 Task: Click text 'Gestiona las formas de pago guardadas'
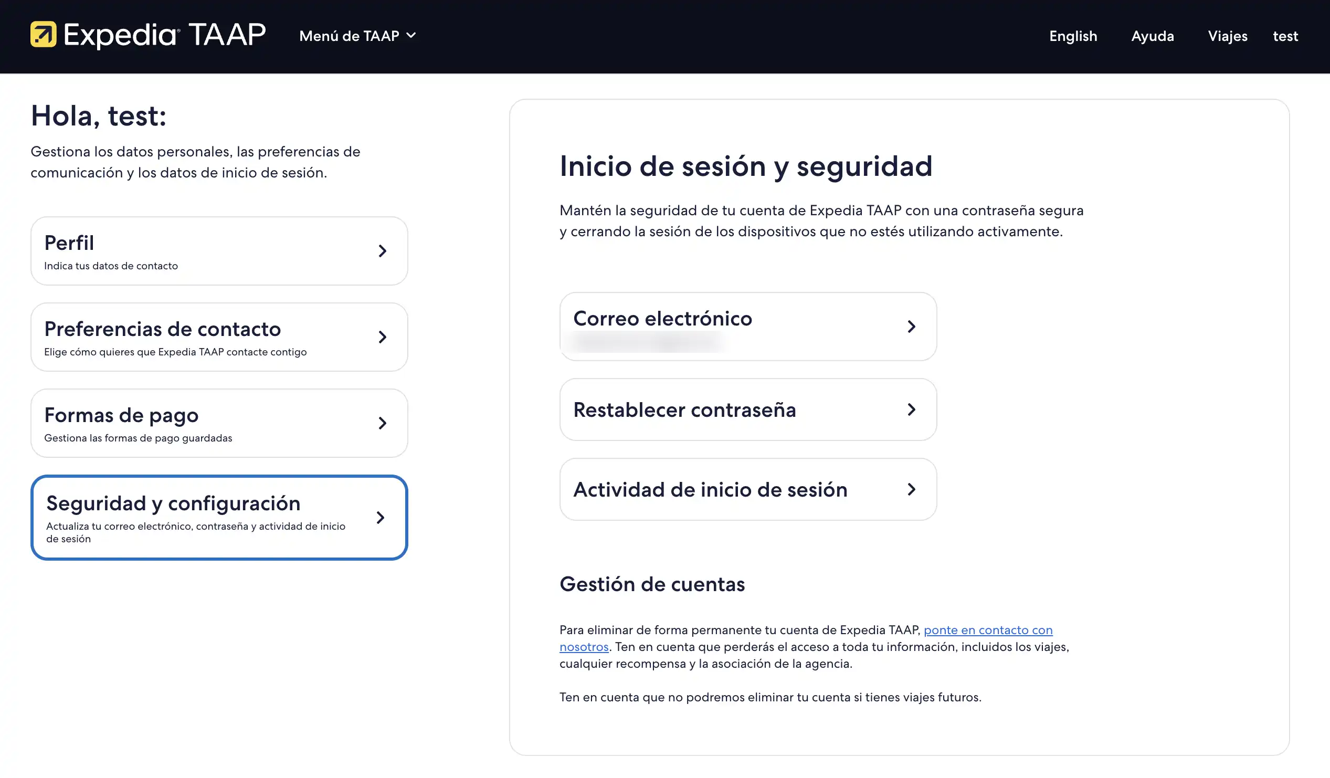(138, 437)
